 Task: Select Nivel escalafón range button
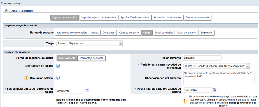164,33
